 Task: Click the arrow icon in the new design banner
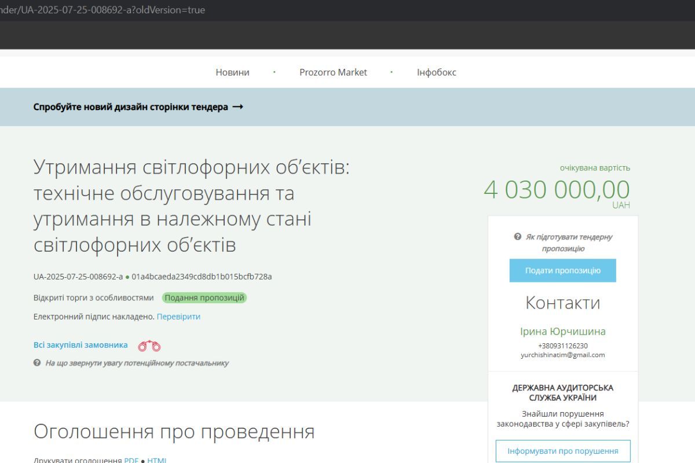click(x=237, y=106)
